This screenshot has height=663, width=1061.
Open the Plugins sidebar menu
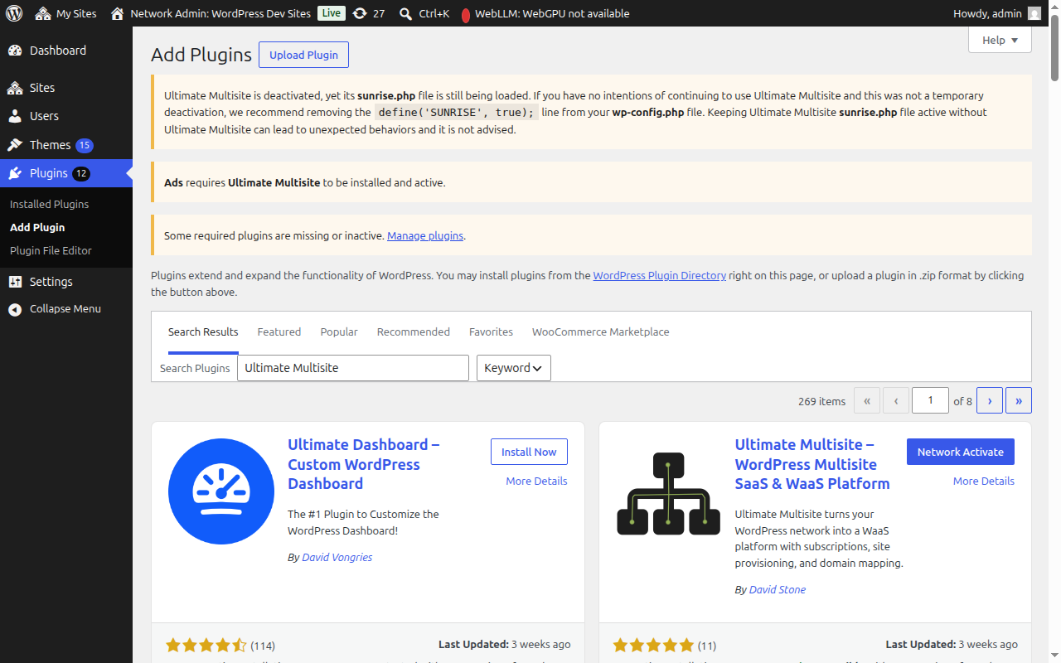(66, 173)
